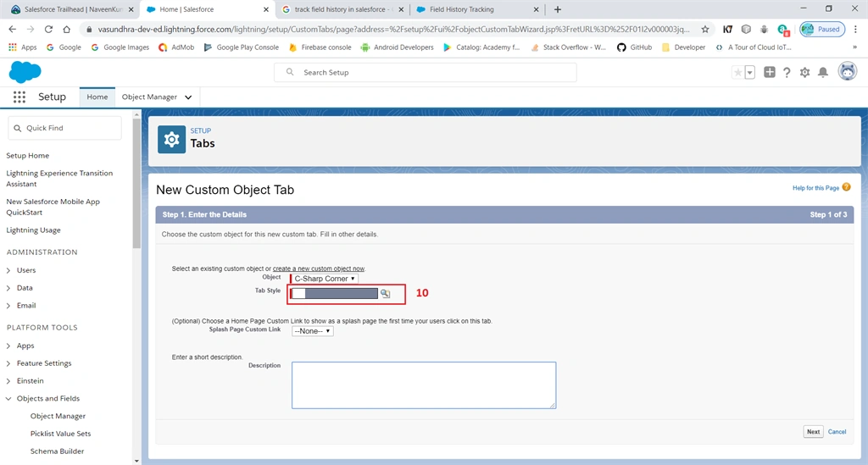This screenshot has width=868, height=465.
Task: Open New Salesforce Mobile App QuickStart
Action: (x=53, y=207)
